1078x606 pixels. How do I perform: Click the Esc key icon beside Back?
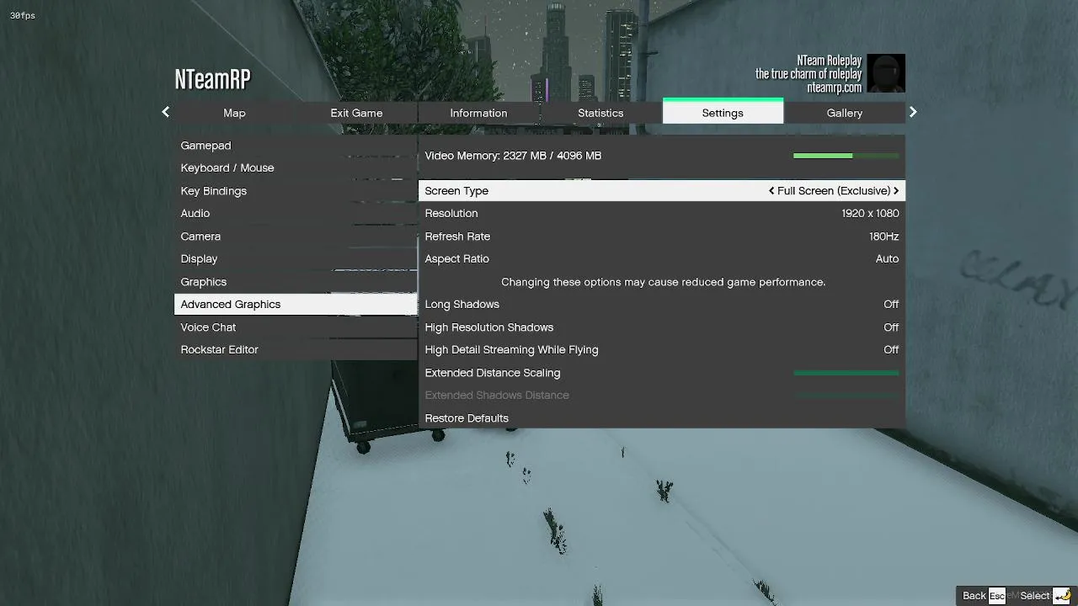coord(997,596)
